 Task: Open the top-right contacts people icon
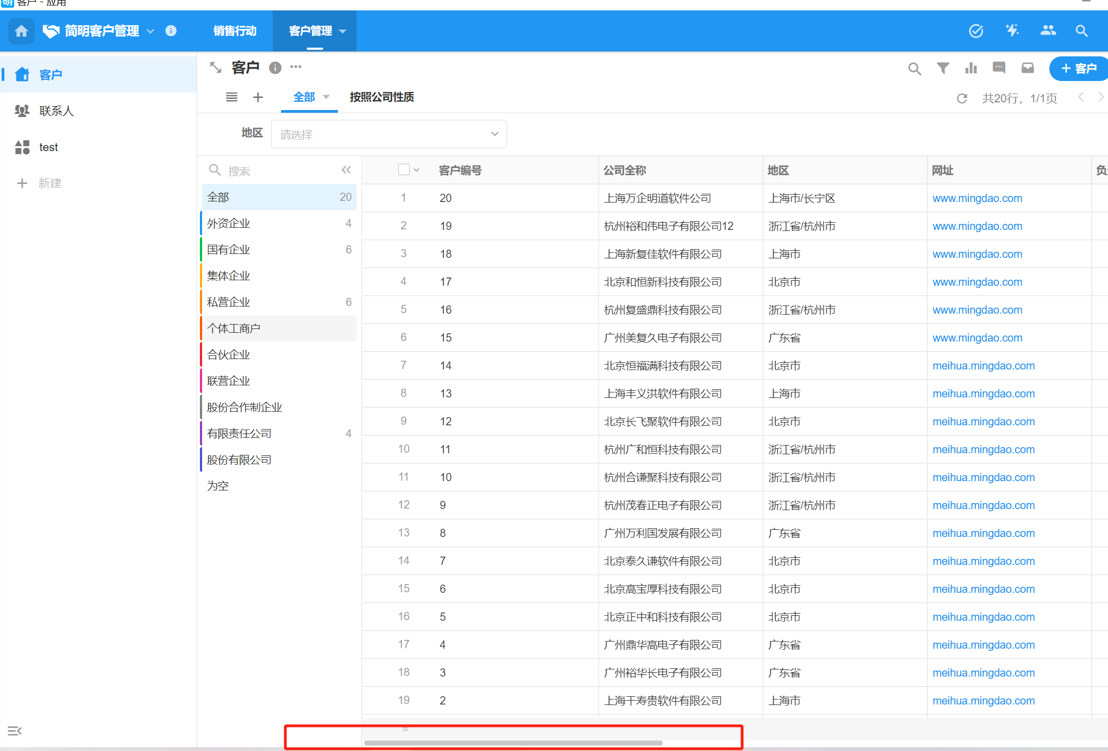pos(1048,31)
